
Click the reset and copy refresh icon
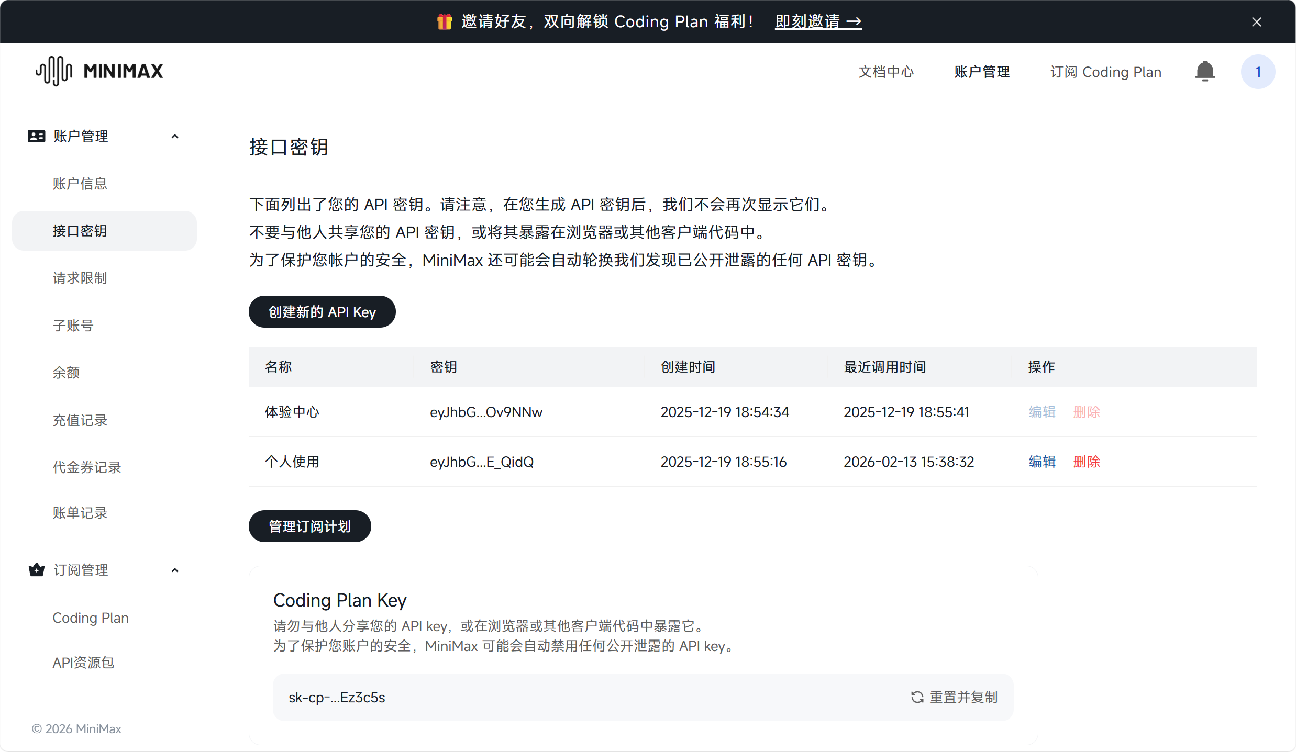[917, 697]
